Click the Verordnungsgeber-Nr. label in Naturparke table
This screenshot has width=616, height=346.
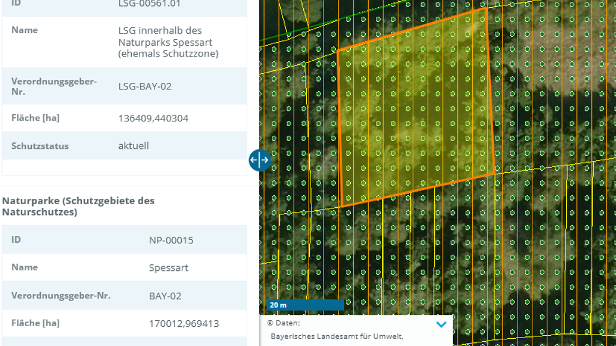61,296
